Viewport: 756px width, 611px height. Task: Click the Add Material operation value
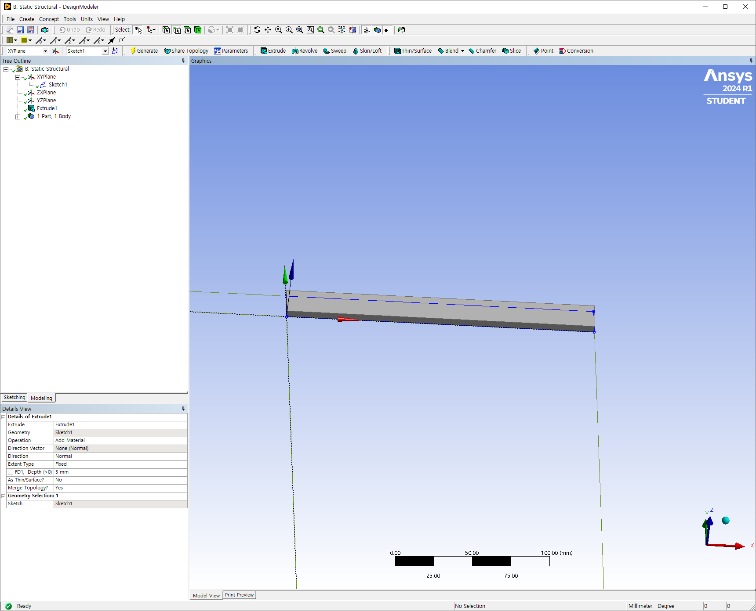pyautogui.click(x=120, y=441)
